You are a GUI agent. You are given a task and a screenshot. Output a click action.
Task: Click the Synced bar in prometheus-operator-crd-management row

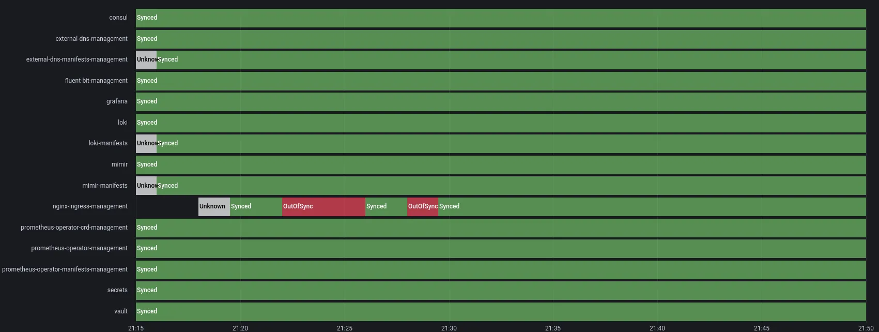[x=501, y=228]
